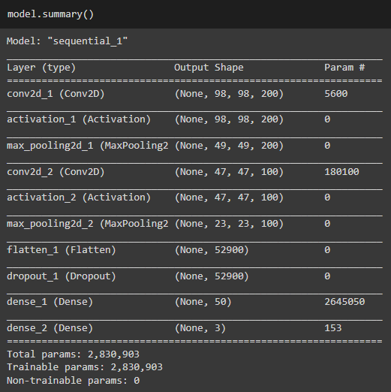391x392 pixels.
Task: Select max_pooling2d_1 layer name
Action: [x=88, y=146]
